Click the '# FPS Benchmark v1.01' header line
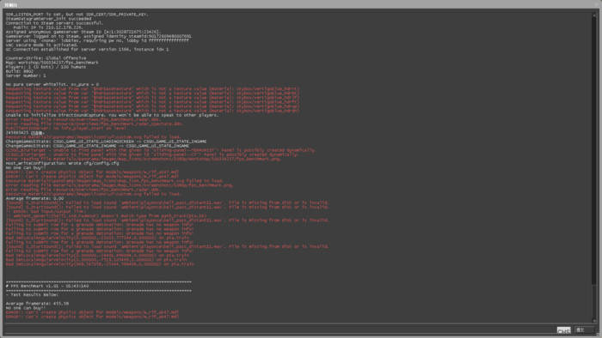Image resolution: width=602 pixels, height=338 pixels. [47, 286]
